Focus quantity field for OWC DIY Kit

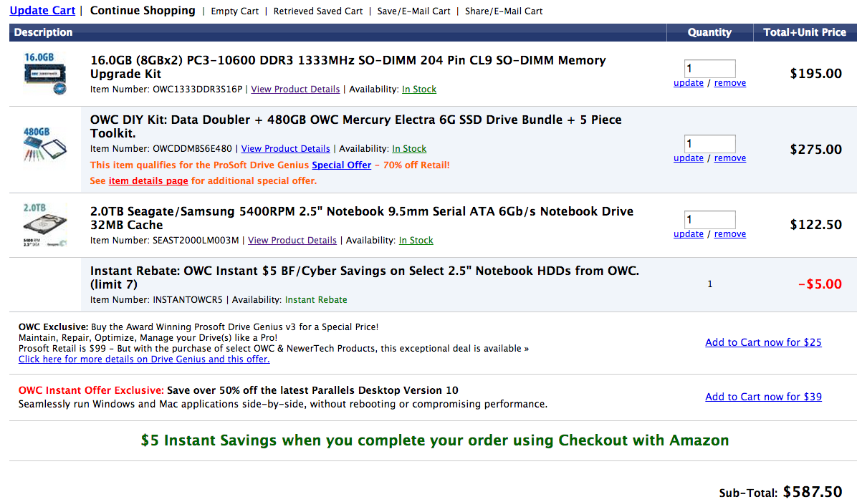point(709,144)
